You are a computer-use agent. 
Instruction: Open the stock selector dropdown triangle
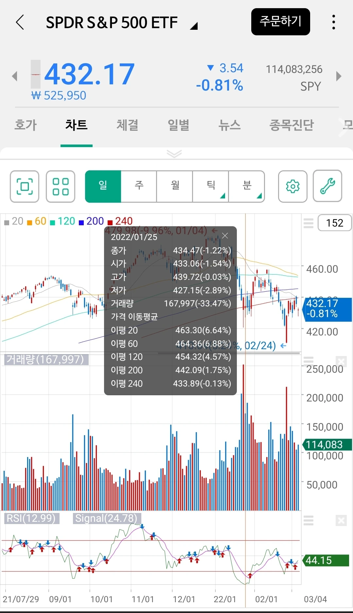tap(194, 26)
